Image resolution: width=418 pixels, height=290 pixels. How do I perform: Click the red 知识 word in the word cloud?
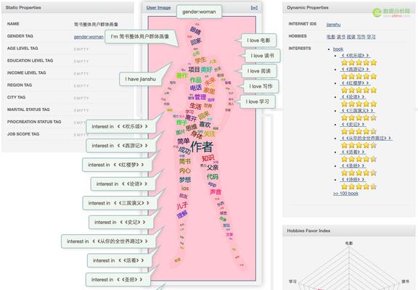(x=208, y=158)
